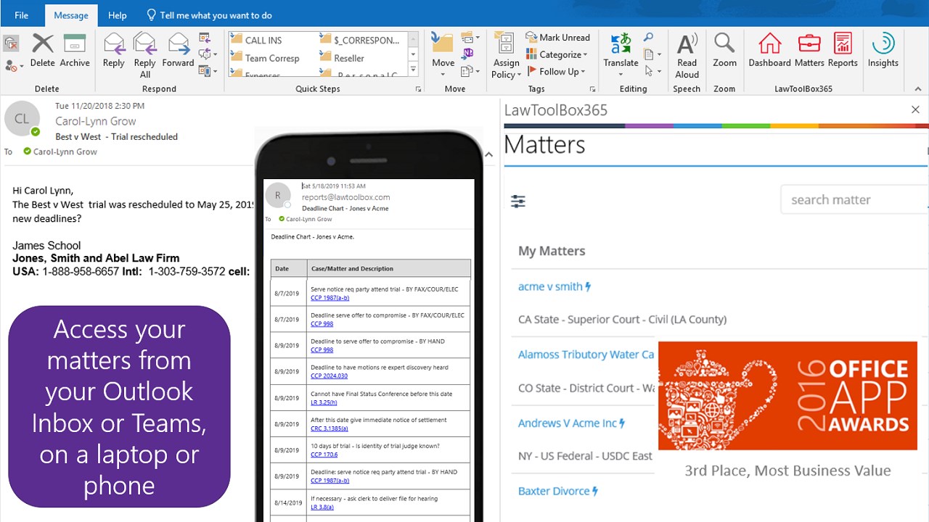Click subject "Best v West - Trial rescheduled"
Screen dimensions: 929x522
coord(116,136)
